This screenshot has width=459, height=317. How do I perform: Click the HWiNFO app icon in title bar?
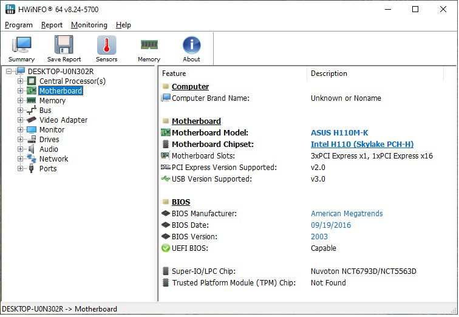[x=10, y=9]
